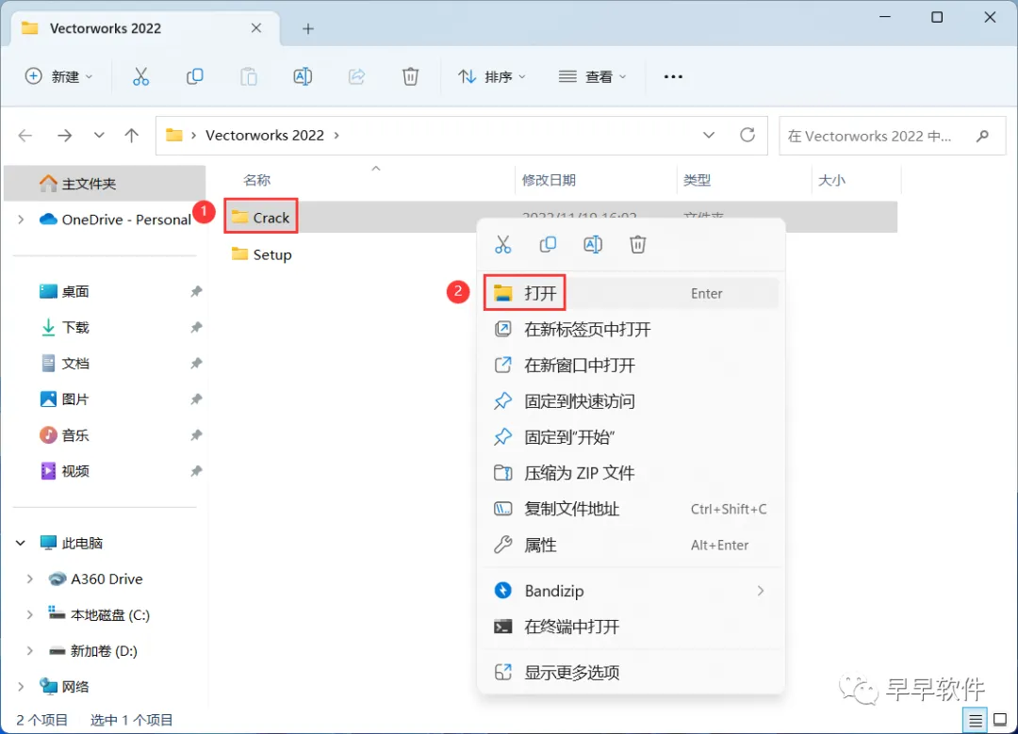Screen dimensions: 1018x734
Task: Open the See more three-dots menu
Action: pos(673,76)
